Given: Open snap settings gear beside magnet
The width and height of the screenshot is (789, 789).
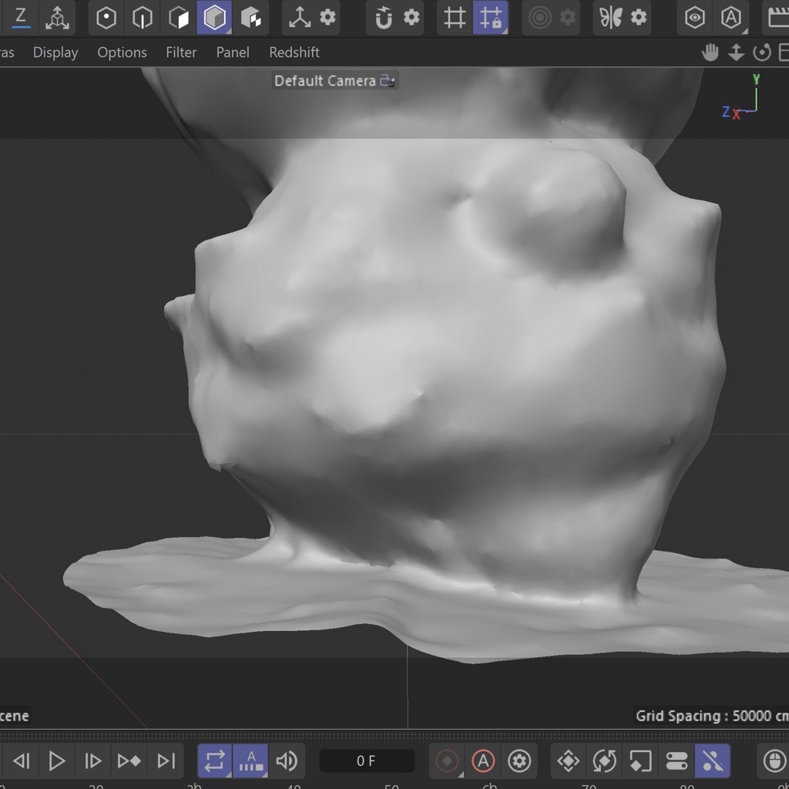Looking at the screenshot, I should [x=412, y=18].
